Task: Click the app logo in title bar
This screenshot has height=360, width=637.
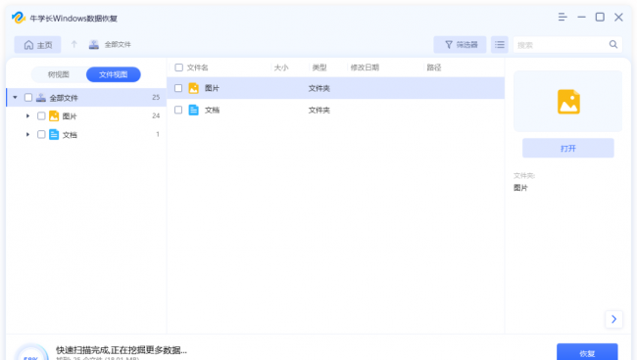Action: (19, 18)
